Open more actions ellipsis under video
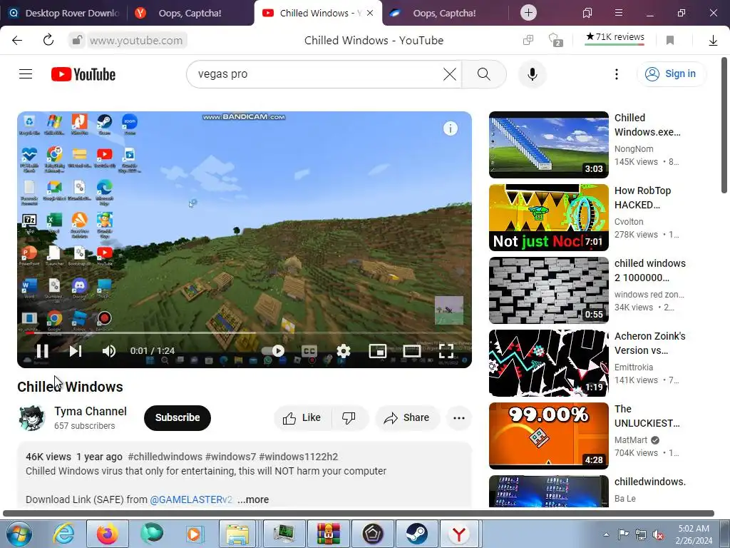The width and height of the screenshot is (730, 548). point(459,417)
